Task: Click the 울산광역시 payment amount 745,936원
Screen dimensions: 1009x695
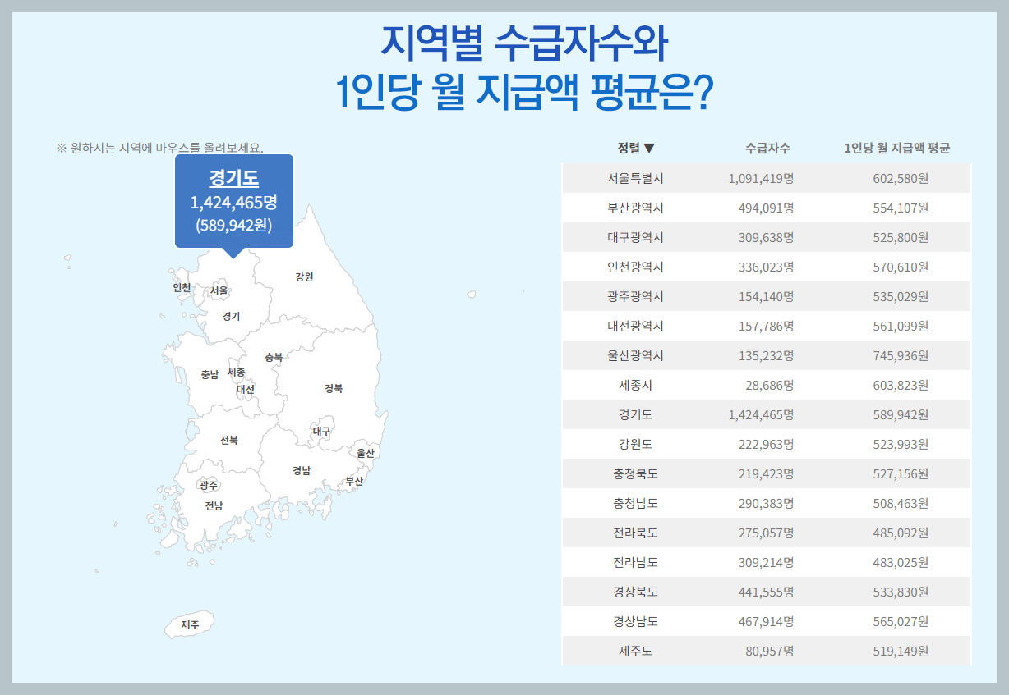Action: [x=900, y=355]
